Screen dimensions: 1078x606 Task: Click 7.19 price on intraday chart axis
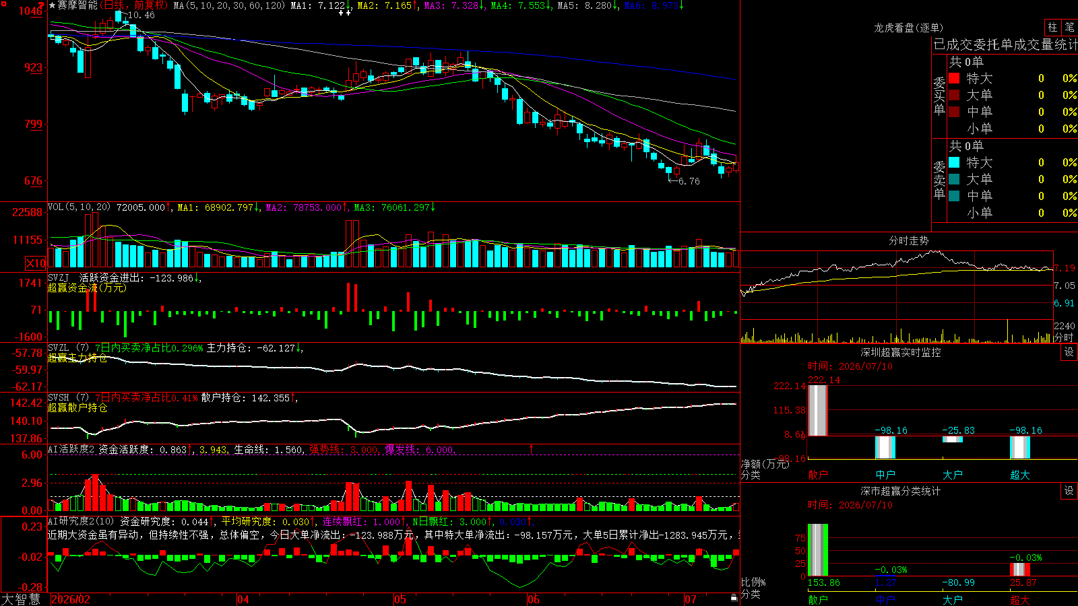coord(1065,268)
